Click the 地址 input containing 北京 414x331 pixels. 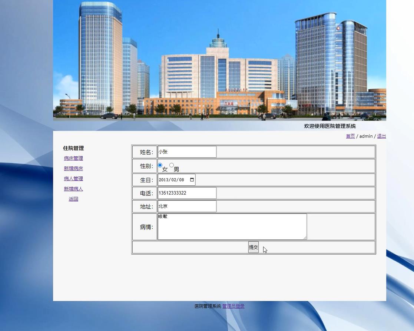click(x=187, y=206)
